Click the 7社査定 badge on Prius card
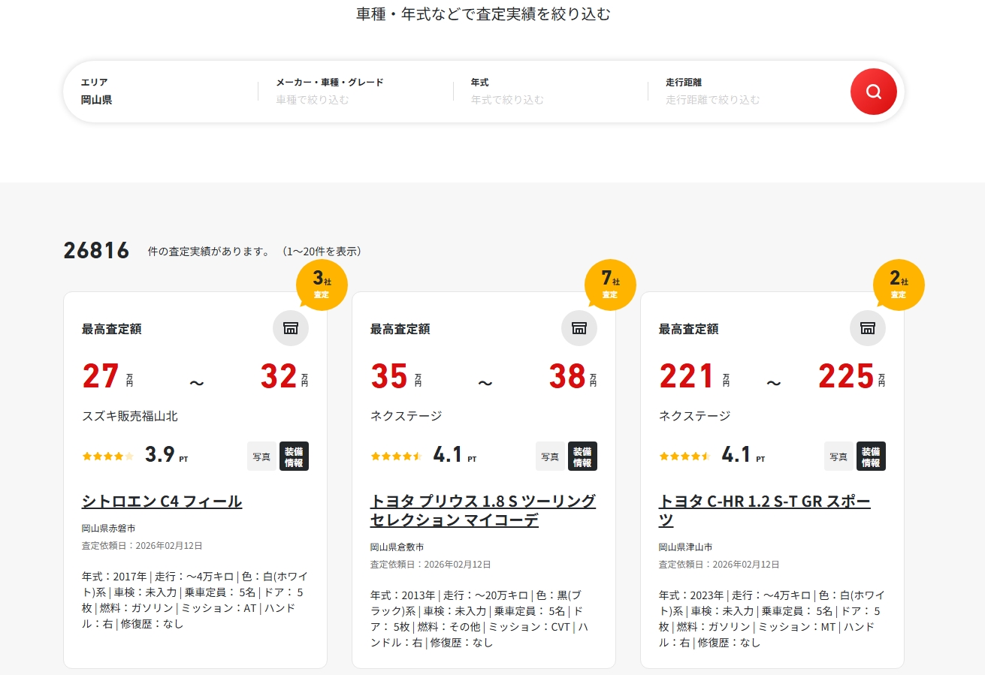This screenshot has height=675, width=985. coord(610,285)
